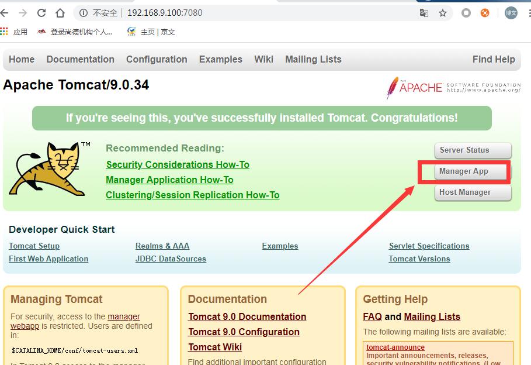Click the $CATALINA_HOME/conf/tomcat-users.xml path text
This screenshot has width=531, height=365.
75,351
